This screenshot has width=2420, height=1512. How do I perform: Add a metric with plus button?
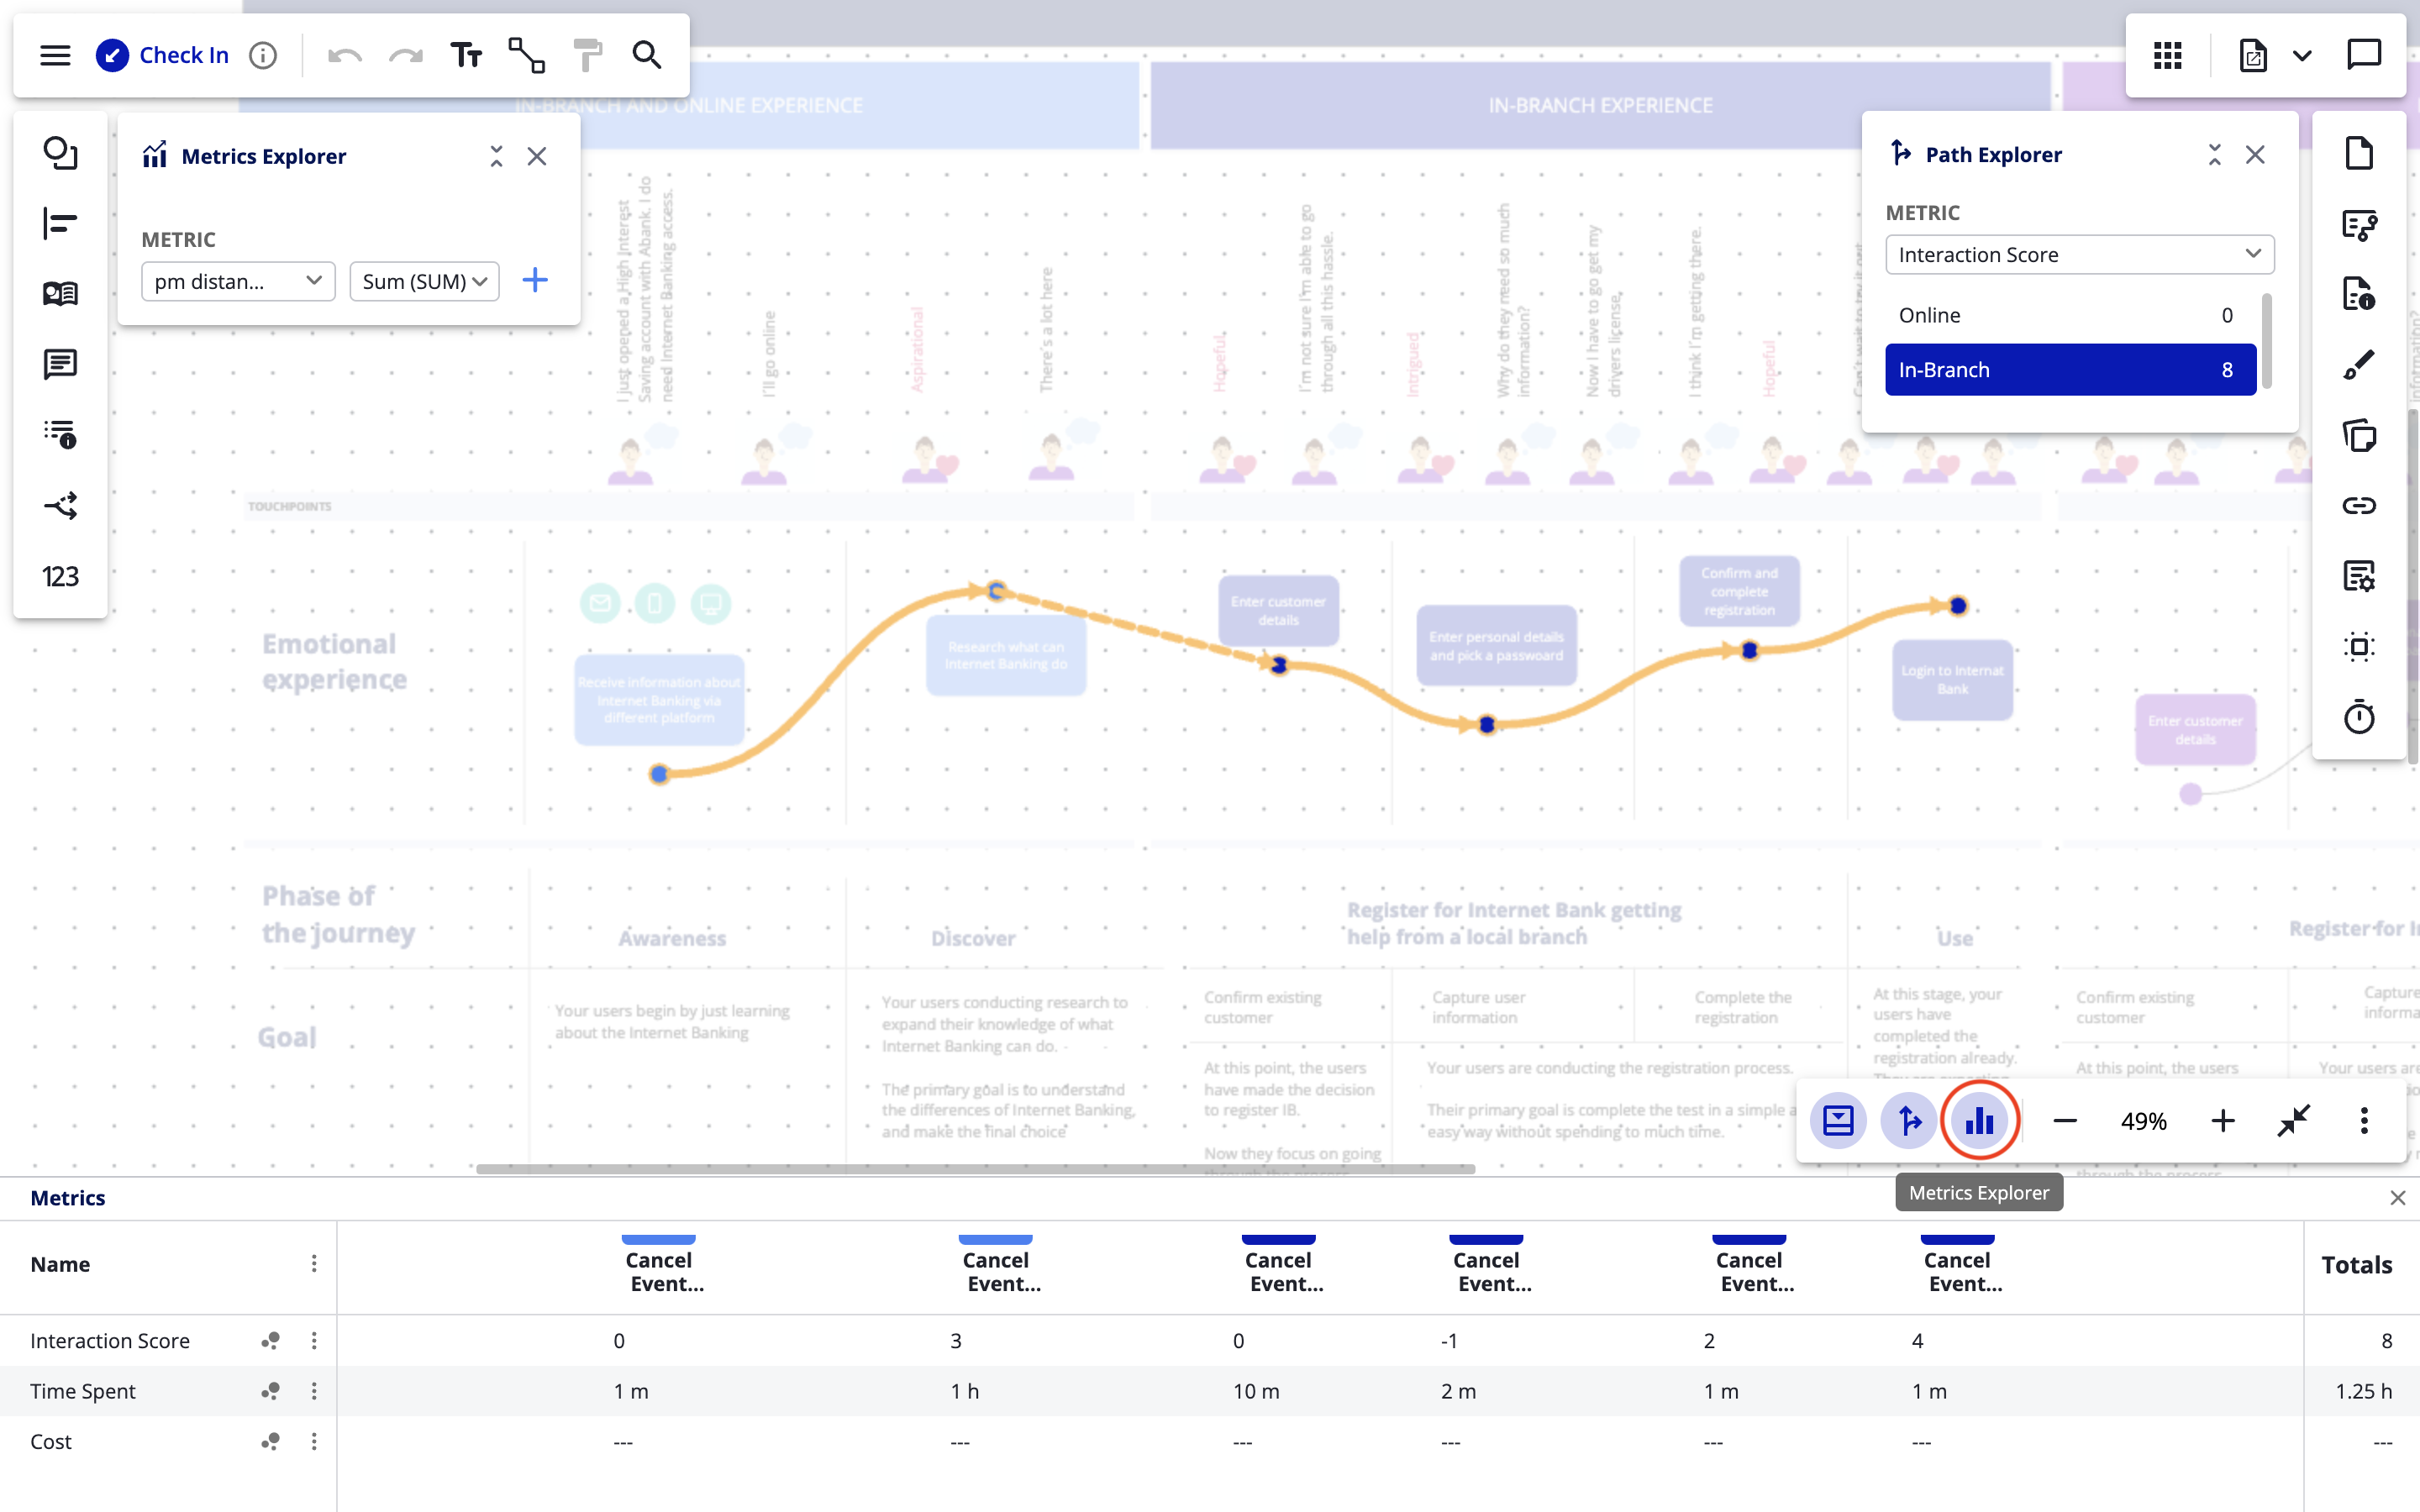point(535,280)
